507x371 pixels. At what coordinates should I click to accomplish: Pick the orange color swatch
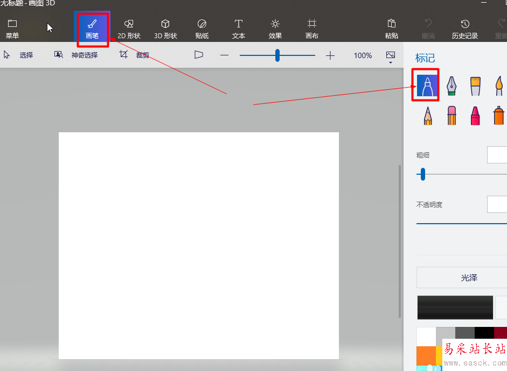pyautogui.click(x=426, y=356)
